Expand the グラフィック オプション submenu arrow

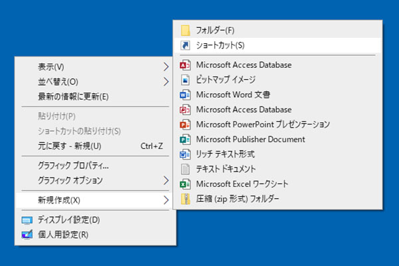coord(166,180)
